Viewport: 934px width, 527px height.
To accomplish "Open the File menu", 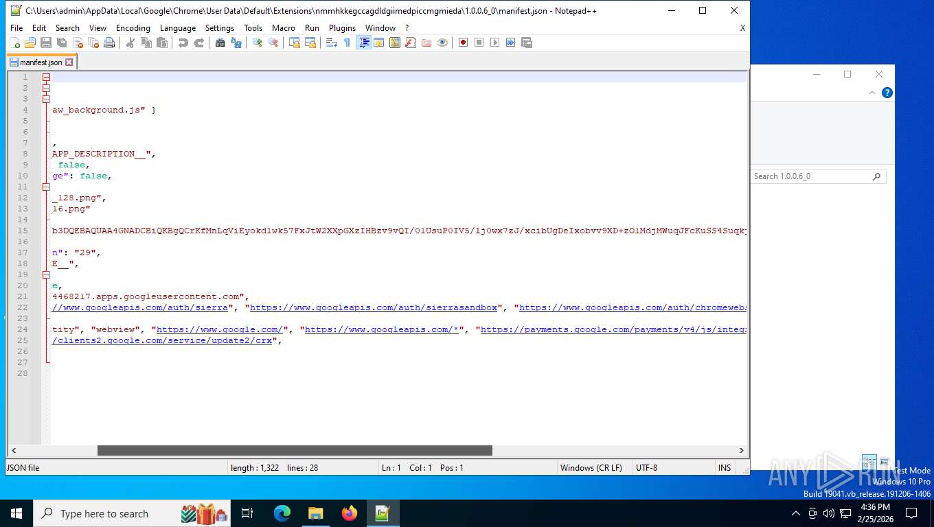I will pyautogui.click(x=16, y=27).
